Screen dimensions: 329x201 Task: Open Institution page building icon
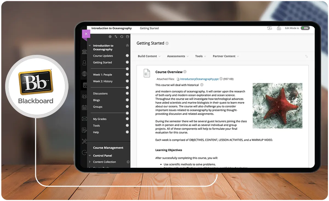tap(84, 52)
